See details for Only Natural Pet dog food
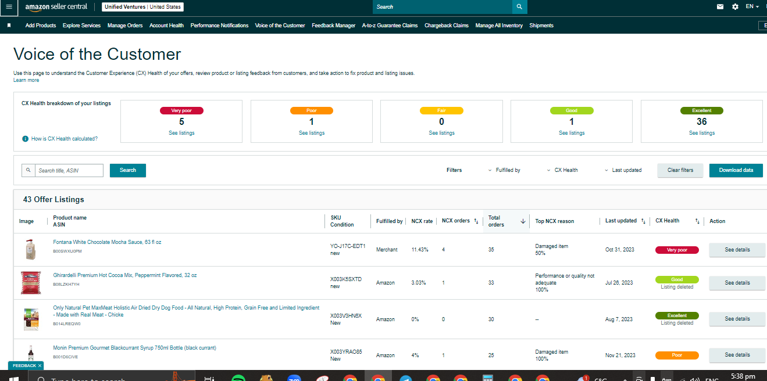The image size is (767, 381). tap(737, 319)
